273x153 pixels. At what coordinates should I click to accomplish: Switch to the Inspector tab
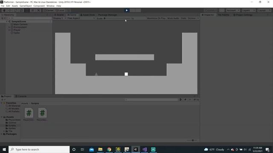[208, 15]
